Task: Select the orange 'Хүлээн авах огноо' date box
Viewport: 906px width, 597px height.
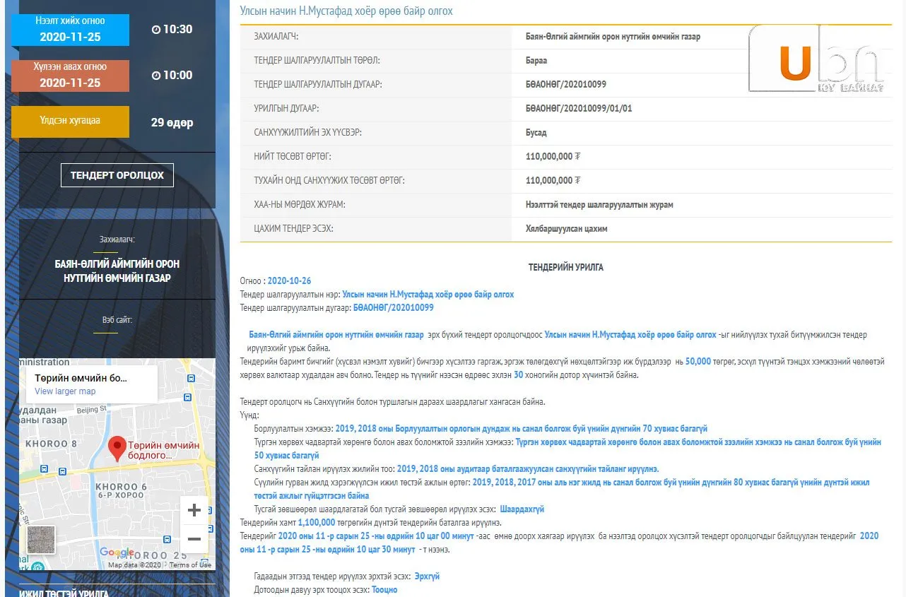Action: click(x=70, y=76)
